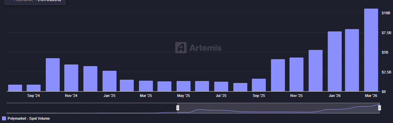Select the Nov '24 volume bar
Viewport: 393px width, 123px height.
tap(71, 78)
